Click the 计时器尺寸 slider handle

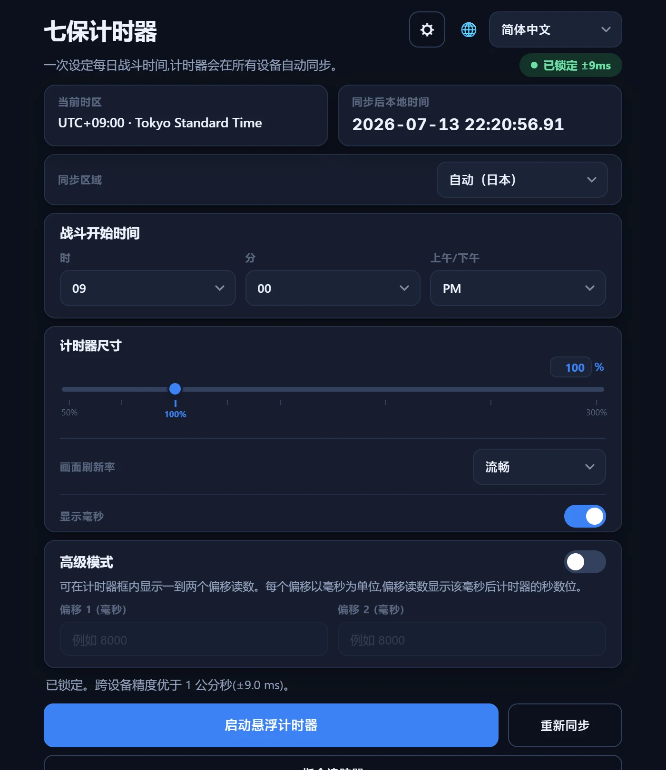[x=175, y=389]
